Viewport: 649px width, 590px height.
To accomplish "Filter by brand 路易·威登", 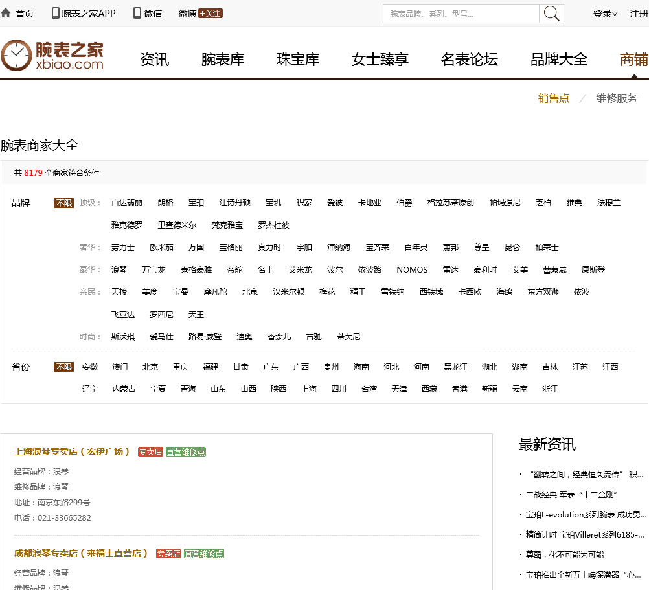I will tap(205, 337).
